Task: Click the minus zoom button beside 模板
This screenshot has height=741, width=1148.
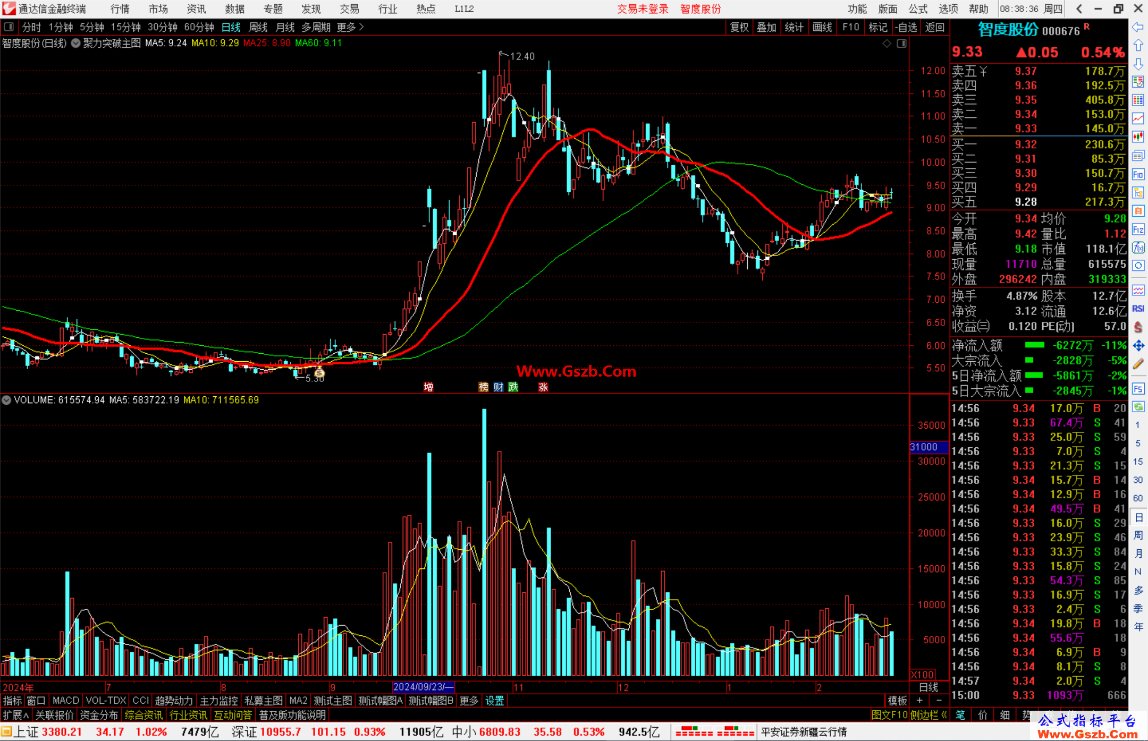Action: (x=939, y=701)
